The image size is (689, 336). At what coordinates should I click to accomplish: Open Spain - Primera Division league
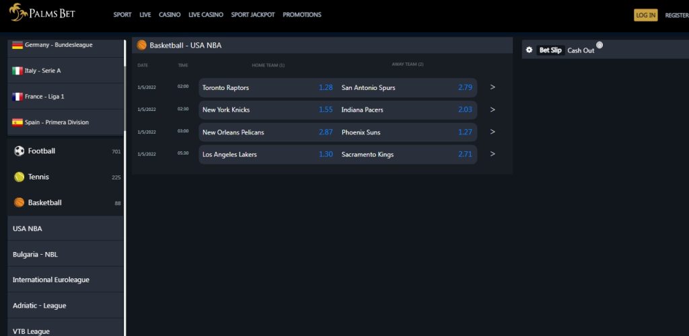click(x=65, y=122)
